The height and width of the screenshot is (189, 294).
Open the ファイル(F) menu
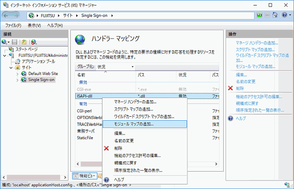coord(13,26)
